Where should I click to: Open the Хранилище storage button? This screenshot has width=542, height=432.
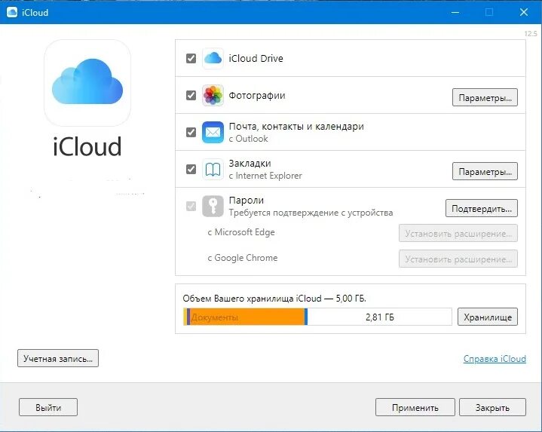point(488,317)
